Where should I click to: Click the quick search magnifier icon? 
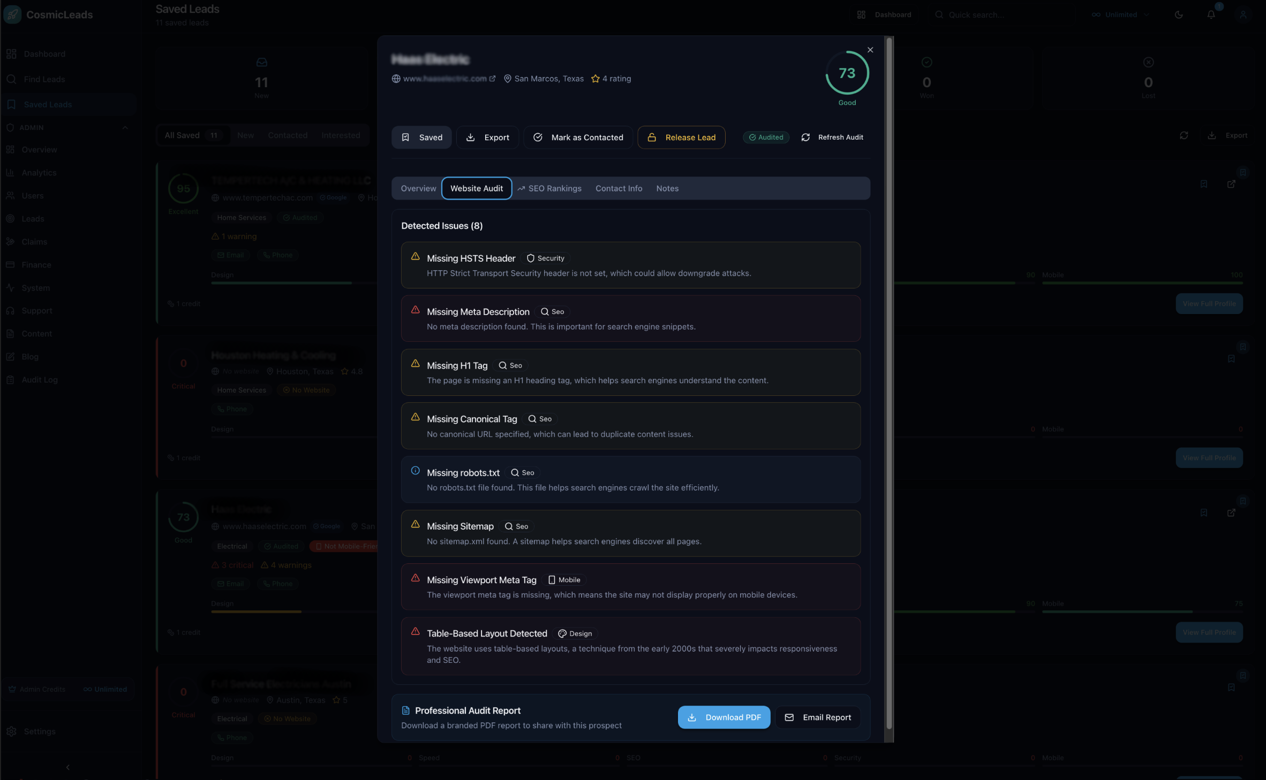[x=939, y=14]
